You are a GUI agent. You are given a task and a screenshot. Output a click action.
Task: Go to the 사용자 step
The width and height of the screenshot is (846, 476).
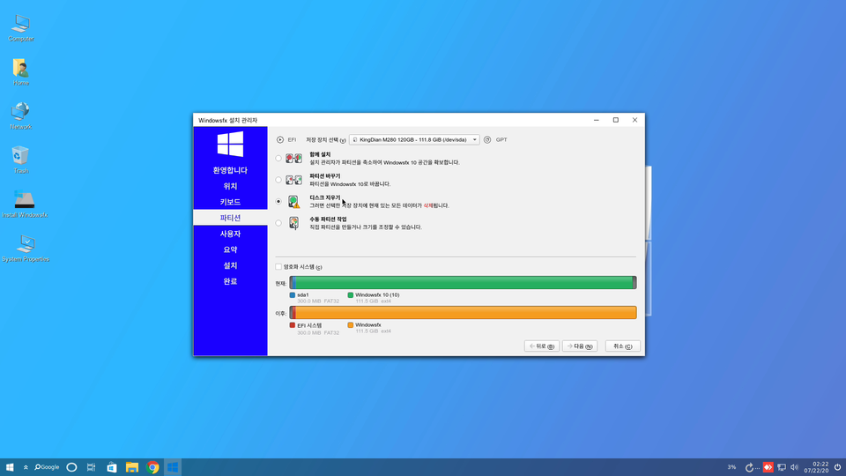coord(230,234)
